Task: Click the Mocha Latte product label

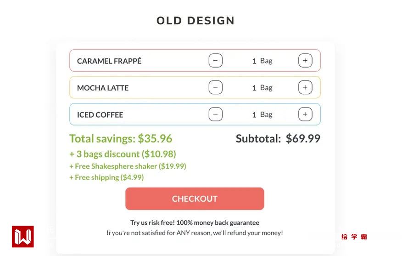Action: pyautogui.click(x=103, y=88)
